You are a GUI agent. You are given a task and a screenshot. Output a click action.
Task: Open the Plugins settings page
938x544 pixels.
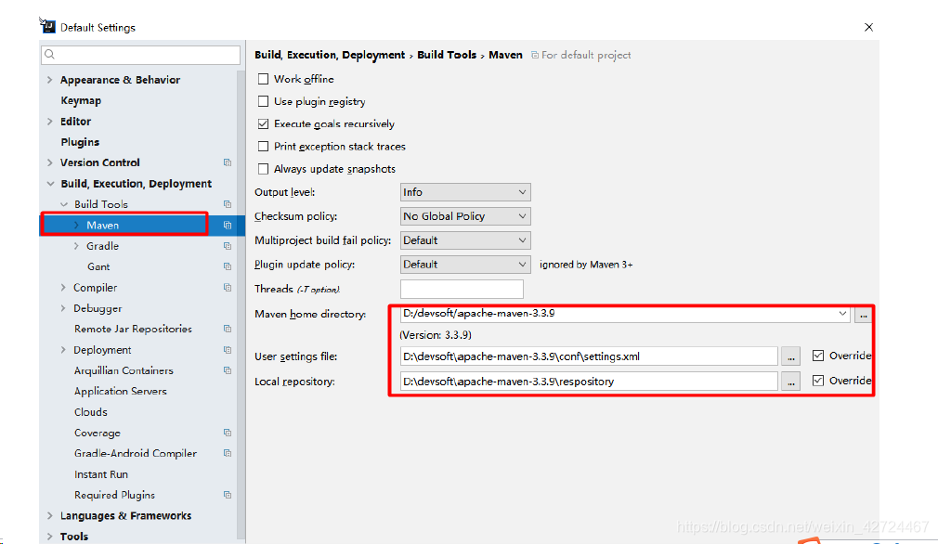[80, 142]
